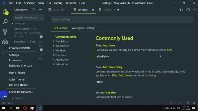Screen dimensions: 198x111
Task: Click the autosave 'here' link
Action: [x=170, y=50]
